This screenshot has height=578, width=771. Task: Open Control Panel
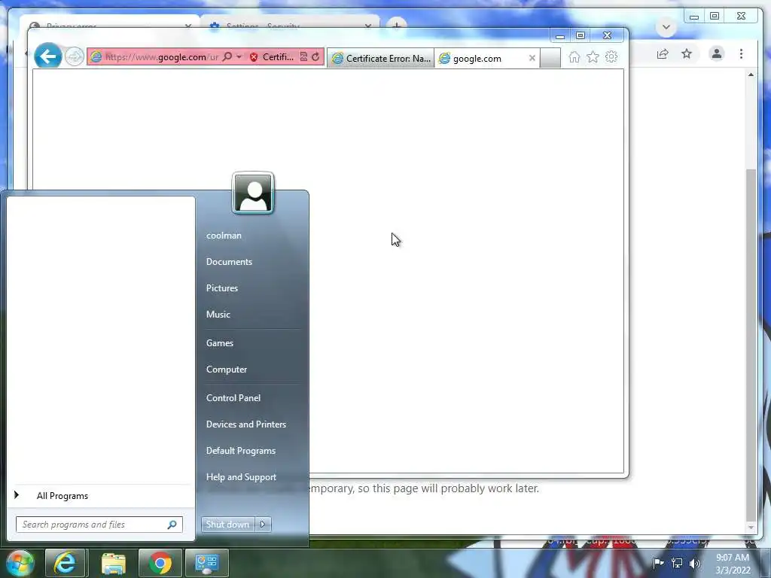(233, 397)
